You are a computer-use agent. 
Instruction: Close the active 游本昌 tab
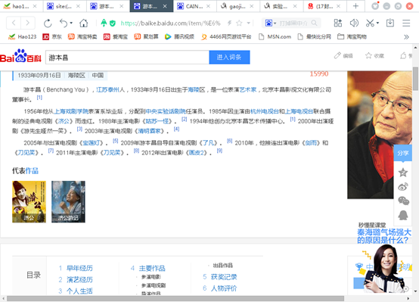point(165,6)
